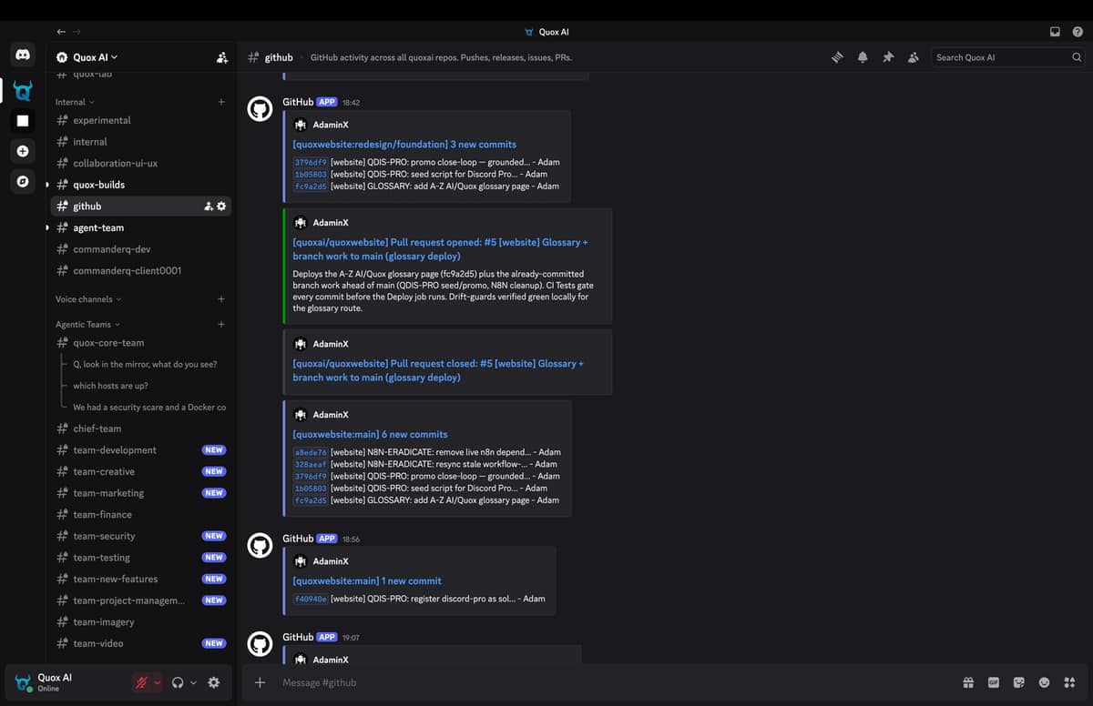Open Pull request closed #5 link
This screenshot has height=706, width=1093.
pyautogui.click(x=438, y=370)
